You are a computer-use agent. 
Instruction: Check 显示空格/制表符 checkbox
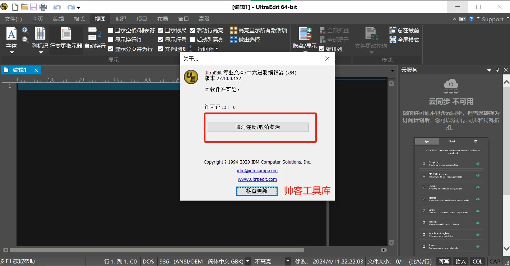pos(111,31)
